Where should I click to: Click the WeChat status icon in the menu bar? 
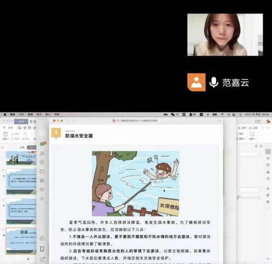173,114
